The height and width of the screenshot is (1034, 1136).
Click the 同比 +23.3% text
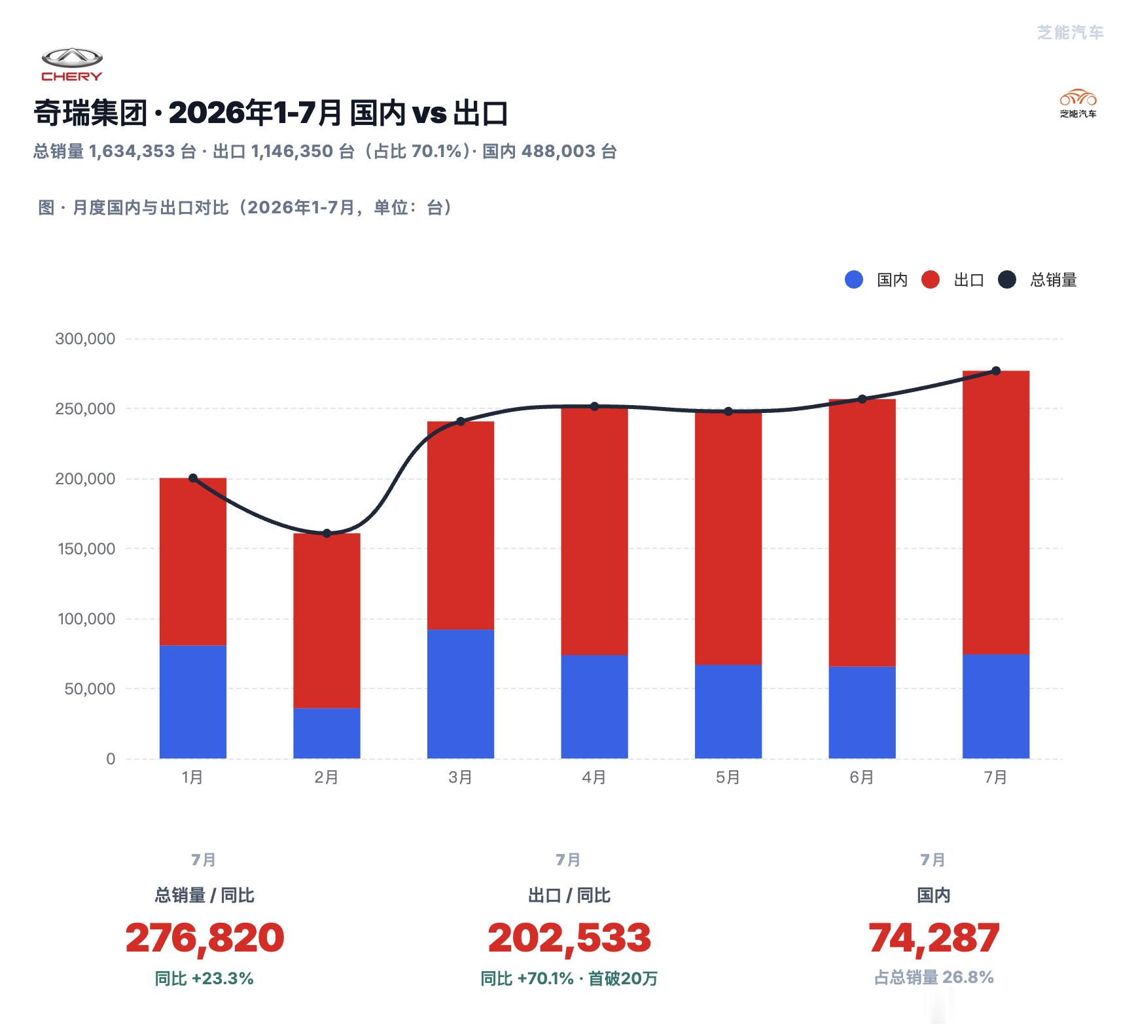(x=204, y=979)
